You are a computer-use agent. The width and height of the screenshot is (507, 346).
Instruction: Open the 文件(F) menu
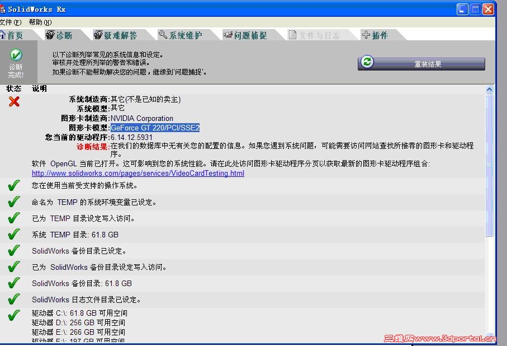point(11,22)
